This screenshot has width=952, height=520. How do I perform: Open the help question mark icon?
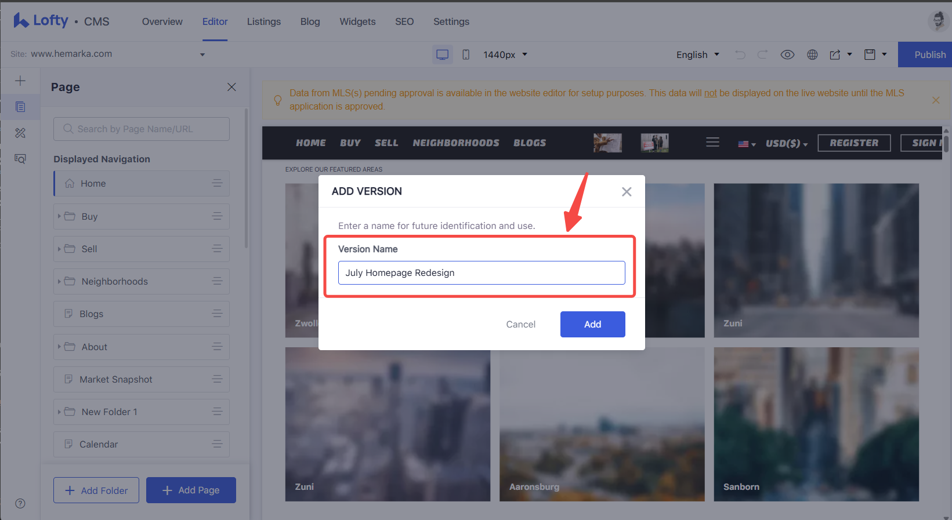pyautogui.click(x=20, y=503)
